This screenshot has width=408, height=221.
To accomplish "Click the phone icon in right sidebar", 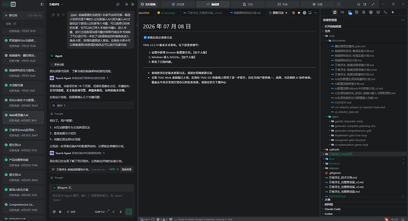I will pyautogui.click(x=386, y=12).
